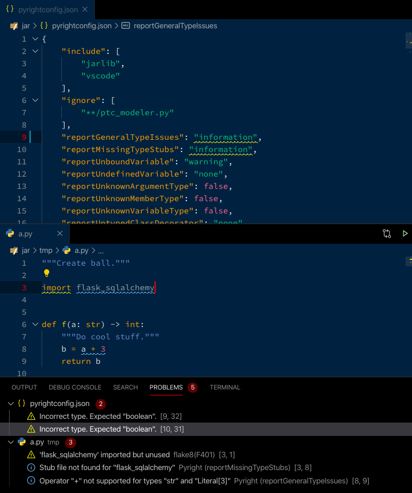Click the Run Python file play icon
The height and width of the screenshot is (493, 412).
click(405, 234)
